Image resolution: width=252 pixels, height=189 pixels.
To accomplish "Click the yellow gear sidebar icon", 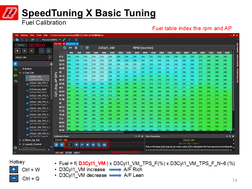I will click(15, 69).
